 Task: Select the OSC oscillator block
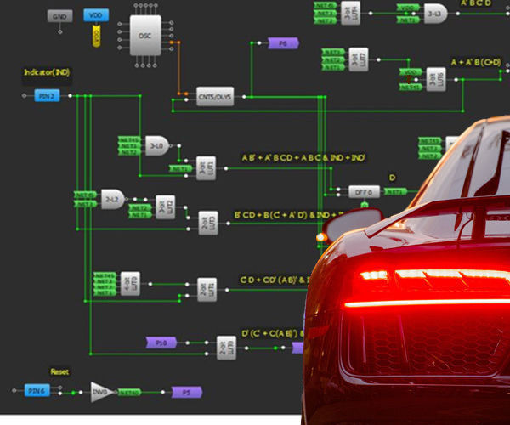[145, 35]
